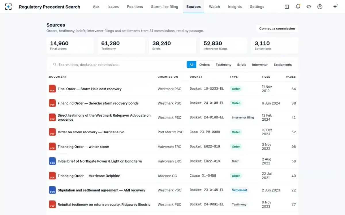Open the Issues tab

tap(113, 7)
